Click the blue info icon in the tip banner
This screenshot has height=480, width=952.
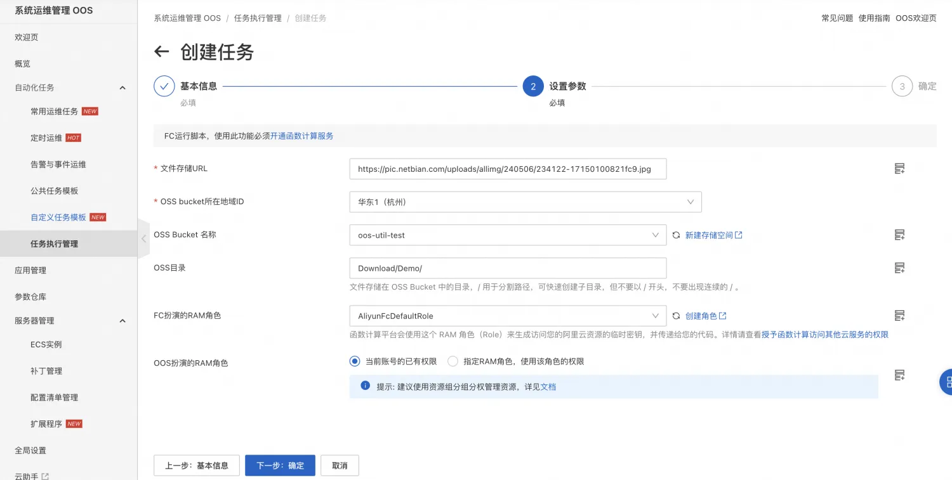(x=365, y=386)
